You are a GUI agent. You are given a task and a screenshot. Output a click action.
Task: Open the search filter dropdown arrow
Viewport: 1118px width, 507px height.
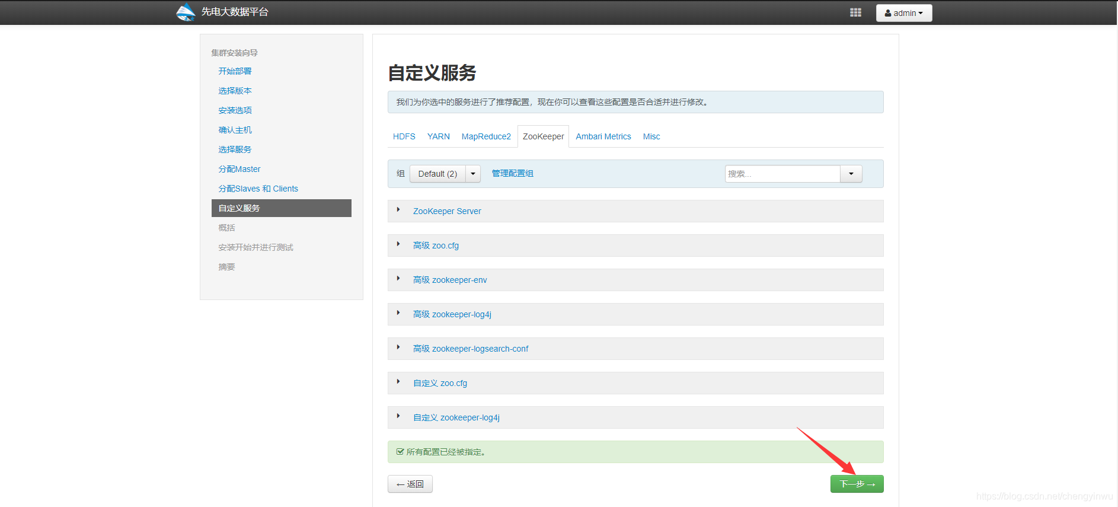tap(851, 174)
